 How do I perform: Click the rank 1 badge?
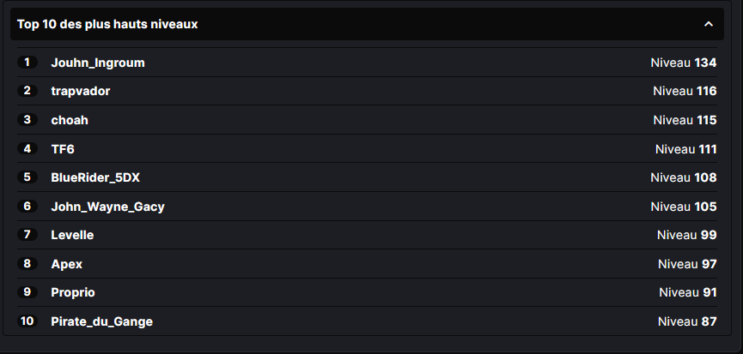(27, 63)
